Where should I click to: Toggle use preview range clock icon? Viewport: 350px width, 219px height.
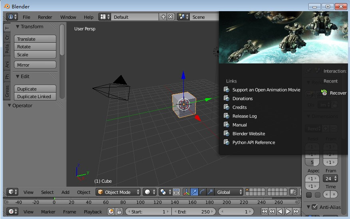coord(111,211)
